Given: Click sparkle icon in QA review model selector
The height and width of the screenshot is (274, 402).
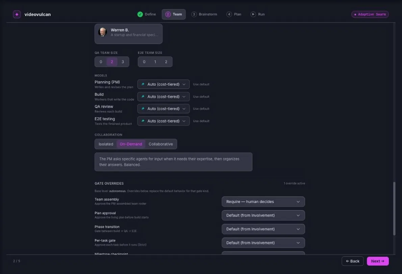Looking at the screenshot, I should (143, 109).
